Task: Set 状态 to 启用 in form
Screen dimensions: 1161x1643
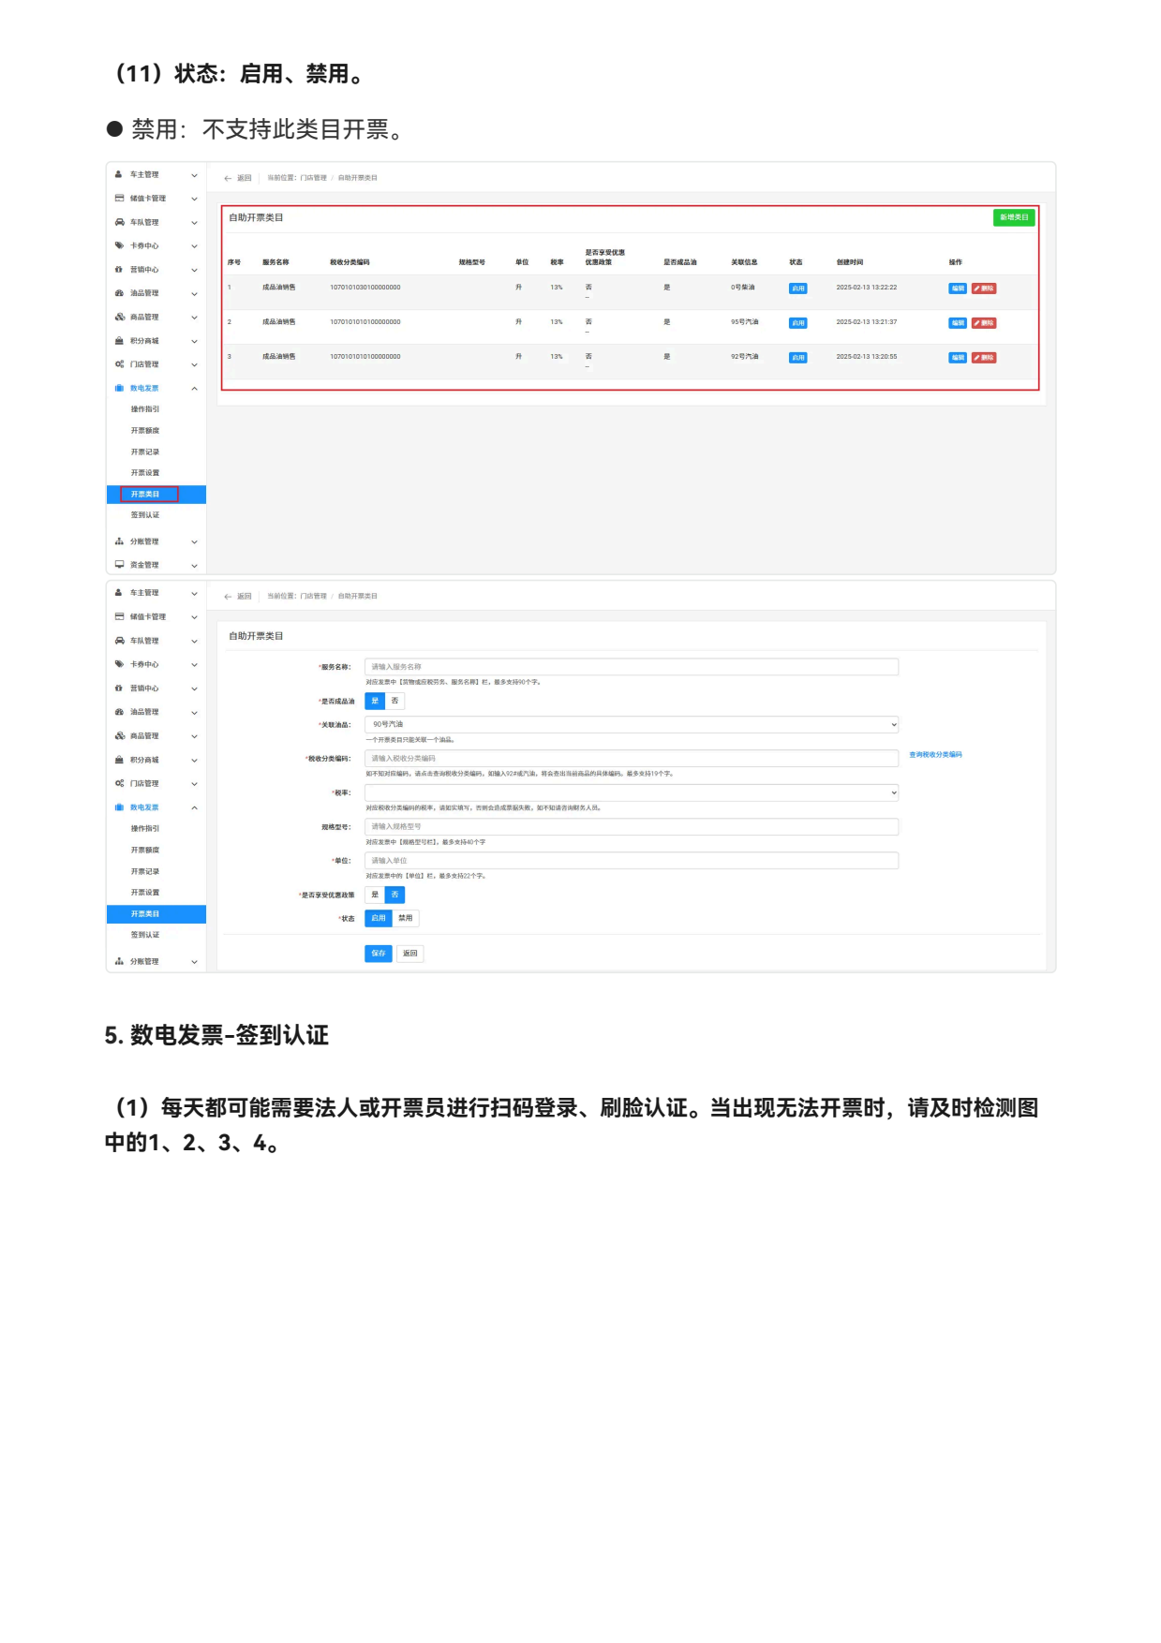Action: tap(379, 918)
